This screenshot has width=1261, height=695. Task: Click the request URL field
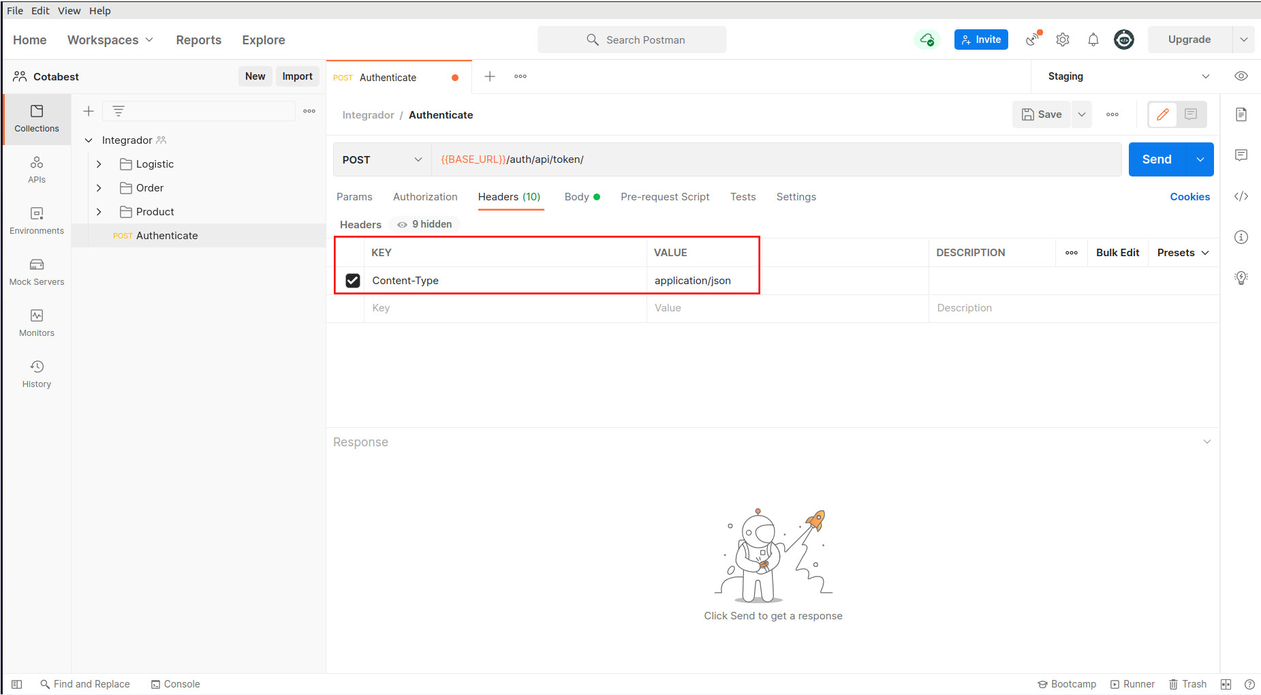pos(777,159)
